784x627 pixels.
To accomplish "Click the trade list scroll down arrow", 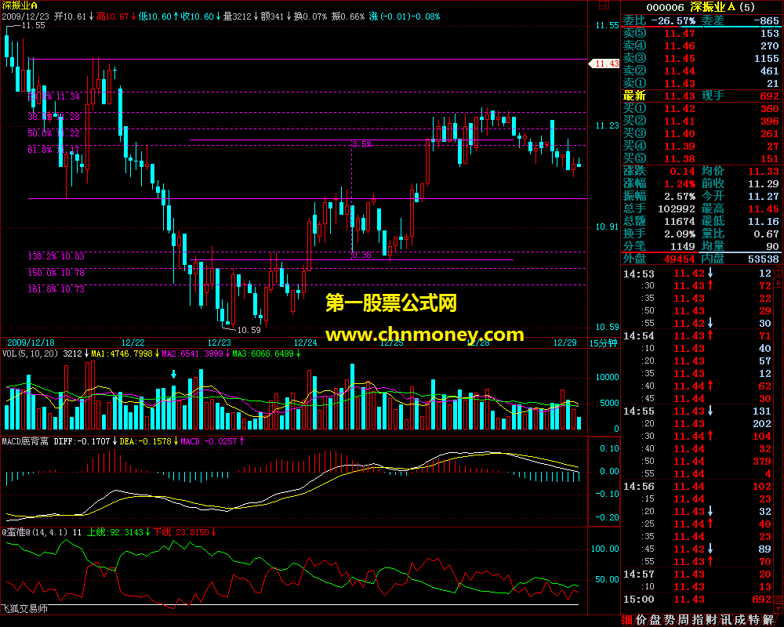I will (779, 608).
